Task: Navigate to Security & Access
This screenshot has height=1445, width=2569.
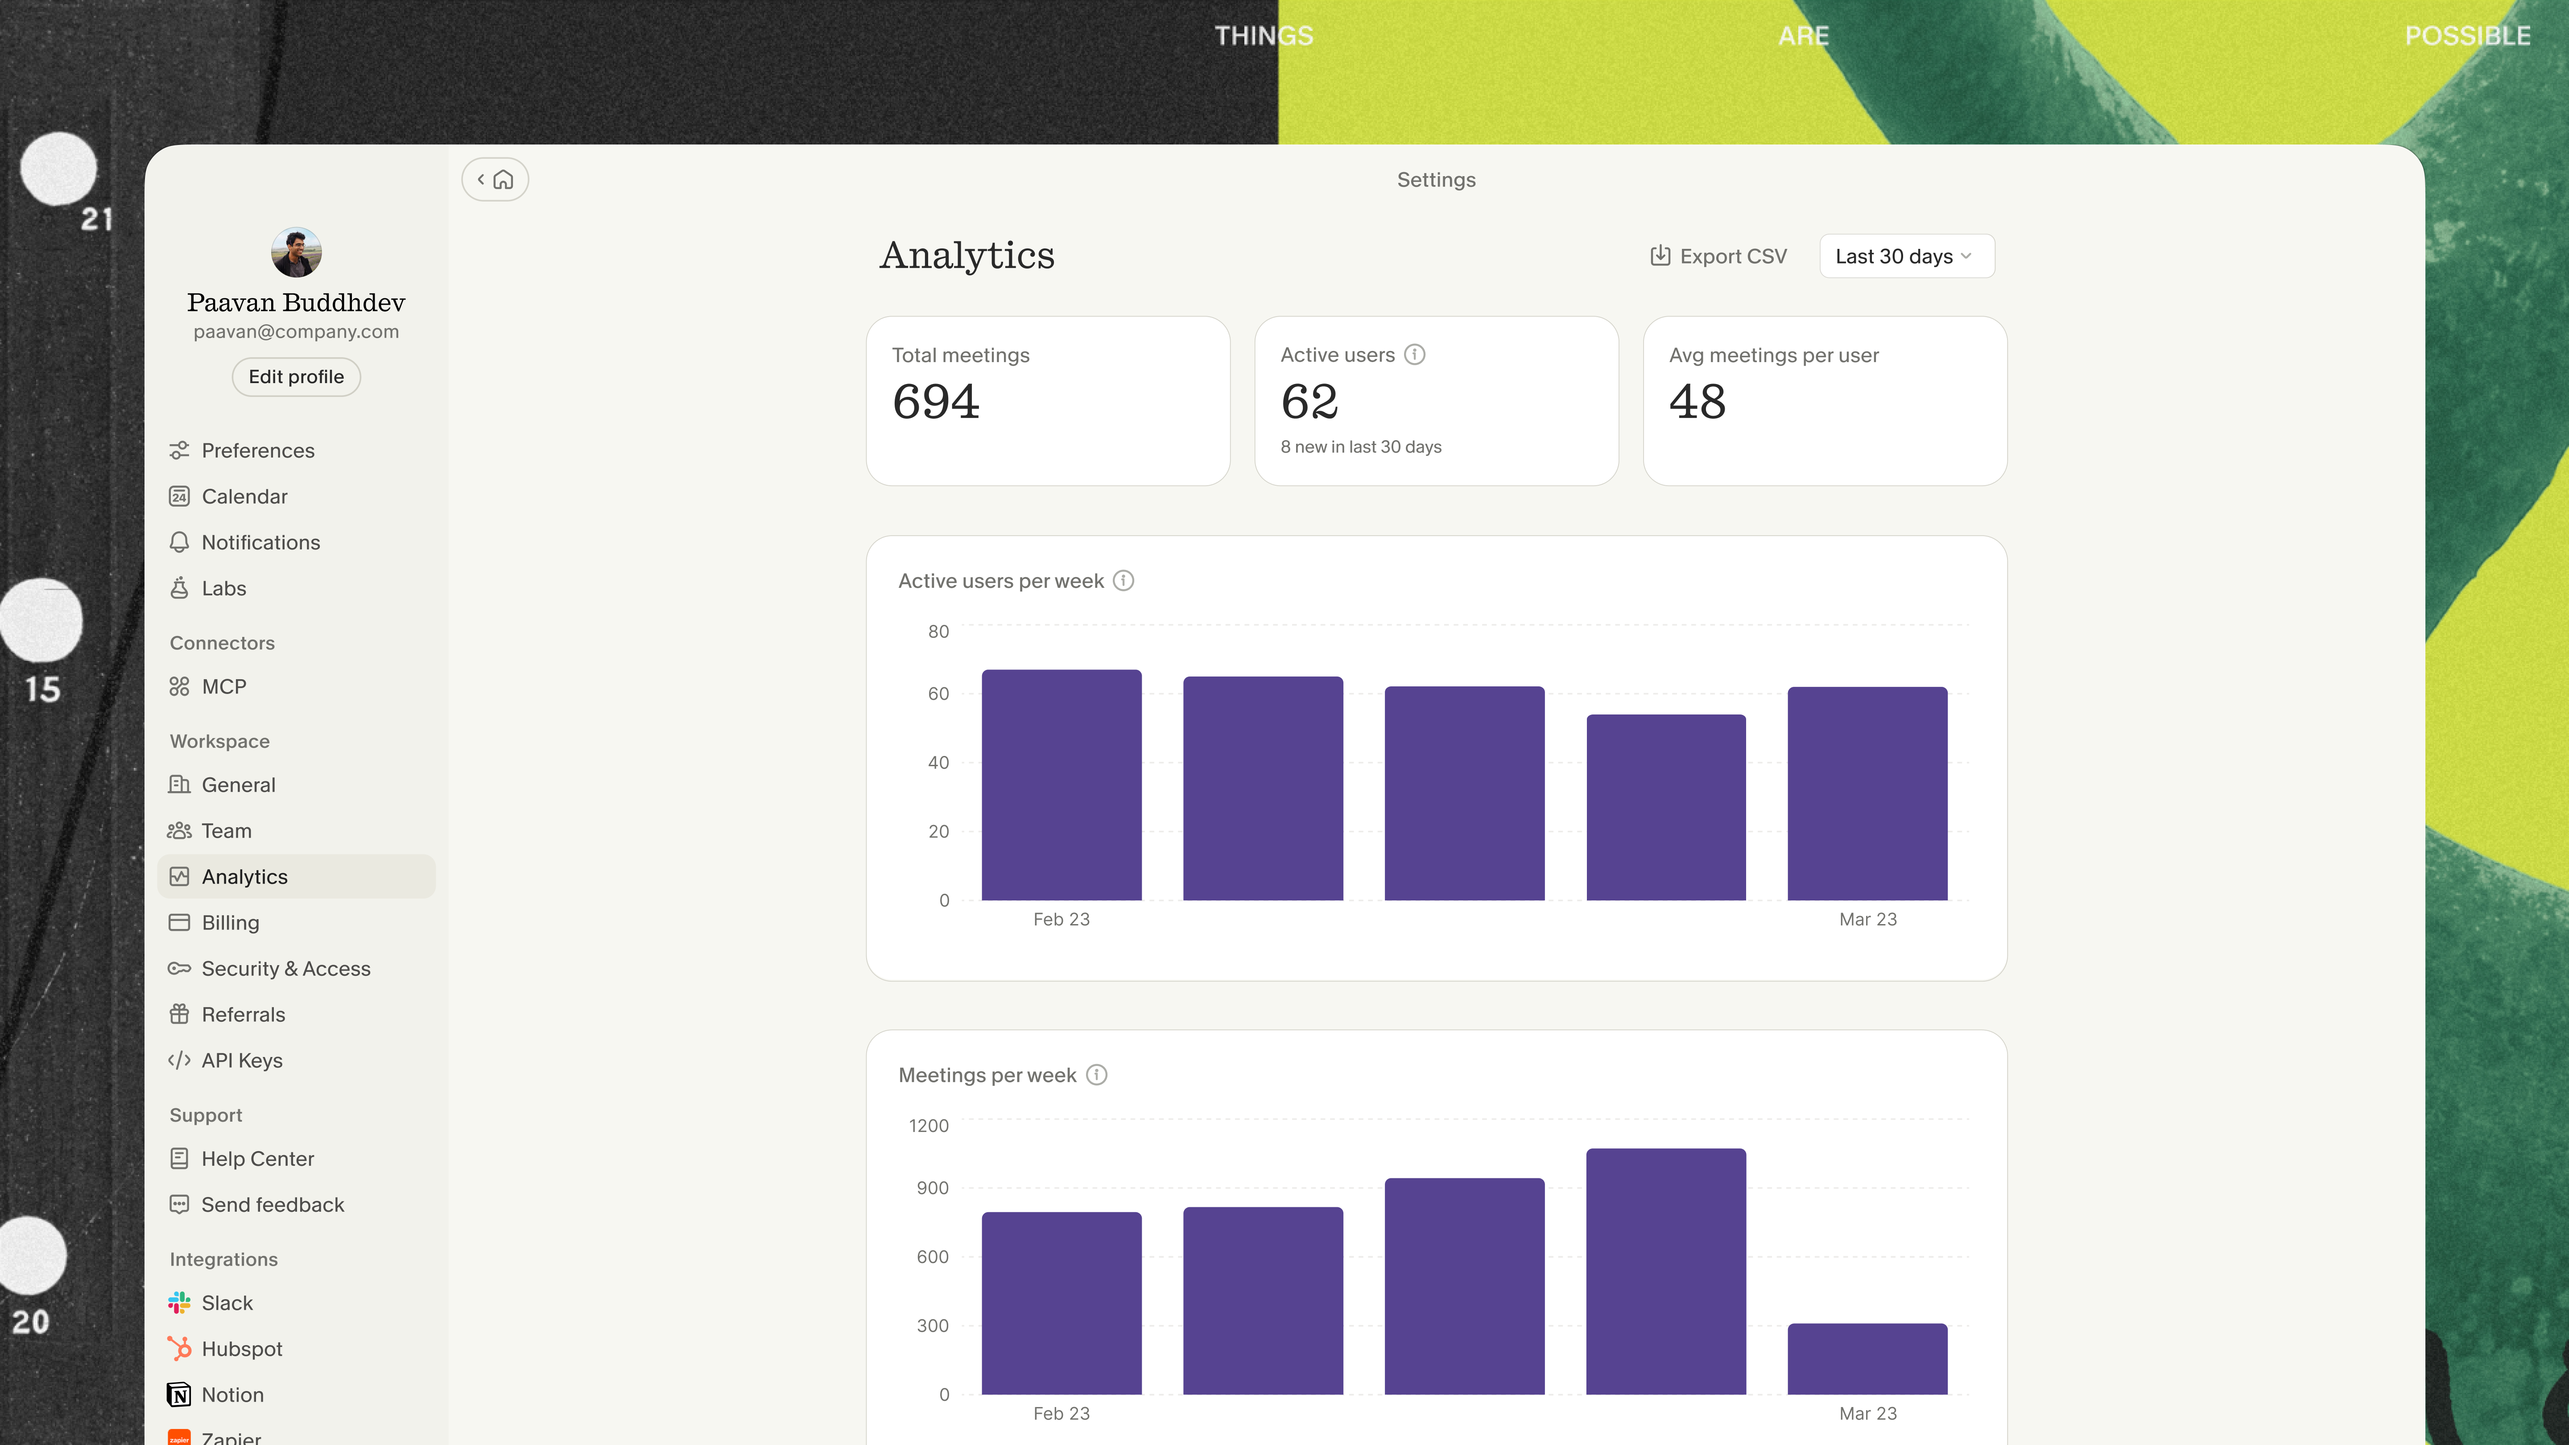Action: [285, 967]
